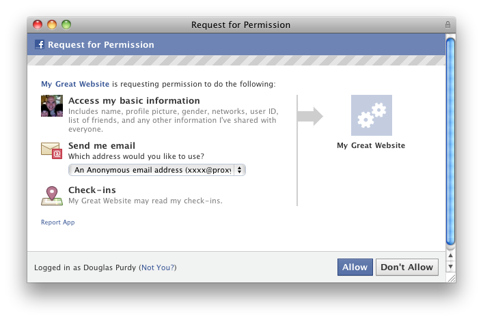483x320 pixels.
Task: Click the Access my basic information heading
Action: 134,101
